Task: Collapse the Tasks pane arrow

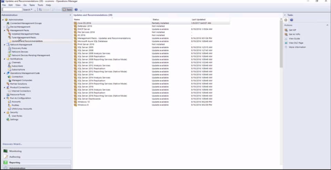Action: tap(285, 15)
